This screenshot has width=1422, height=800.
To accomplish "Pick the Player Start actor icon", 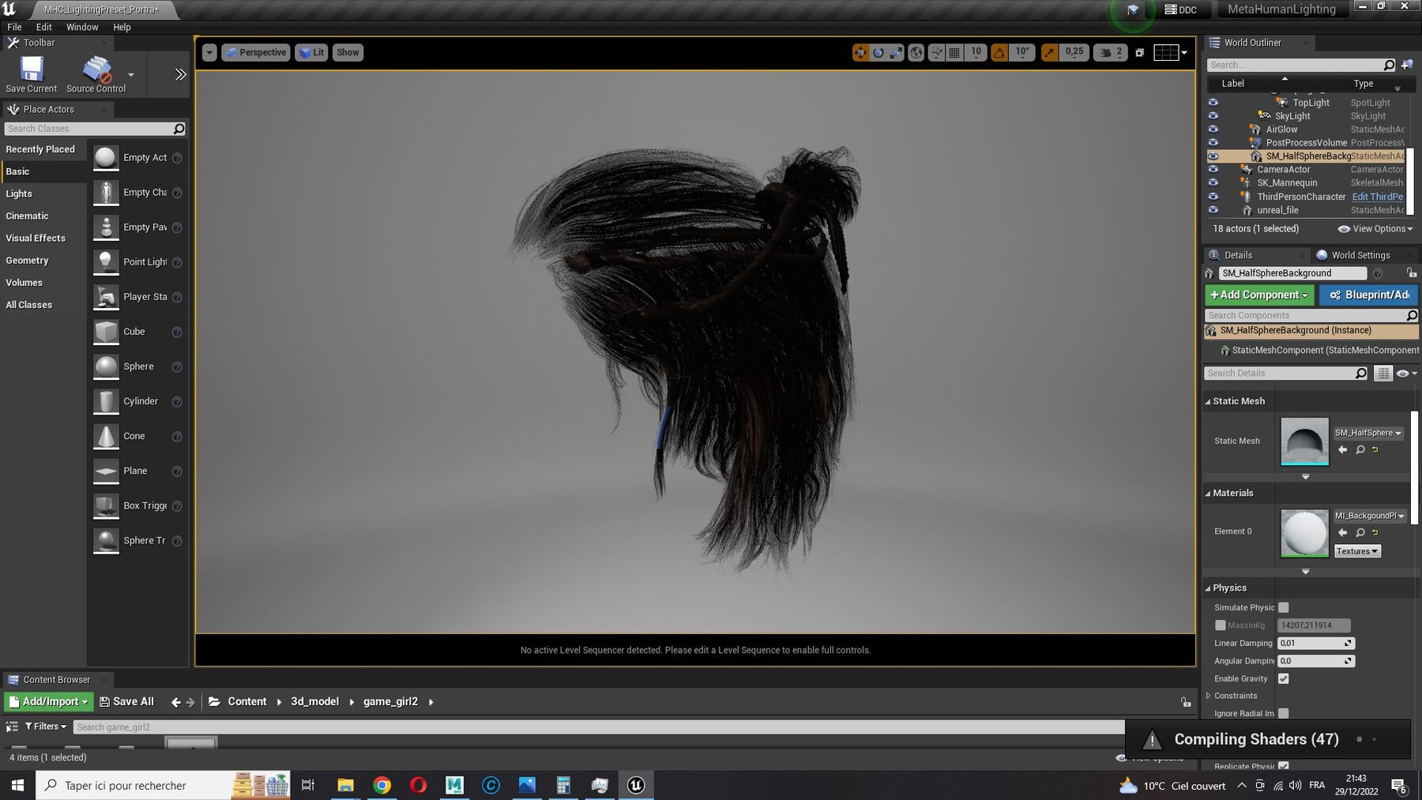I will click(106, 297).
